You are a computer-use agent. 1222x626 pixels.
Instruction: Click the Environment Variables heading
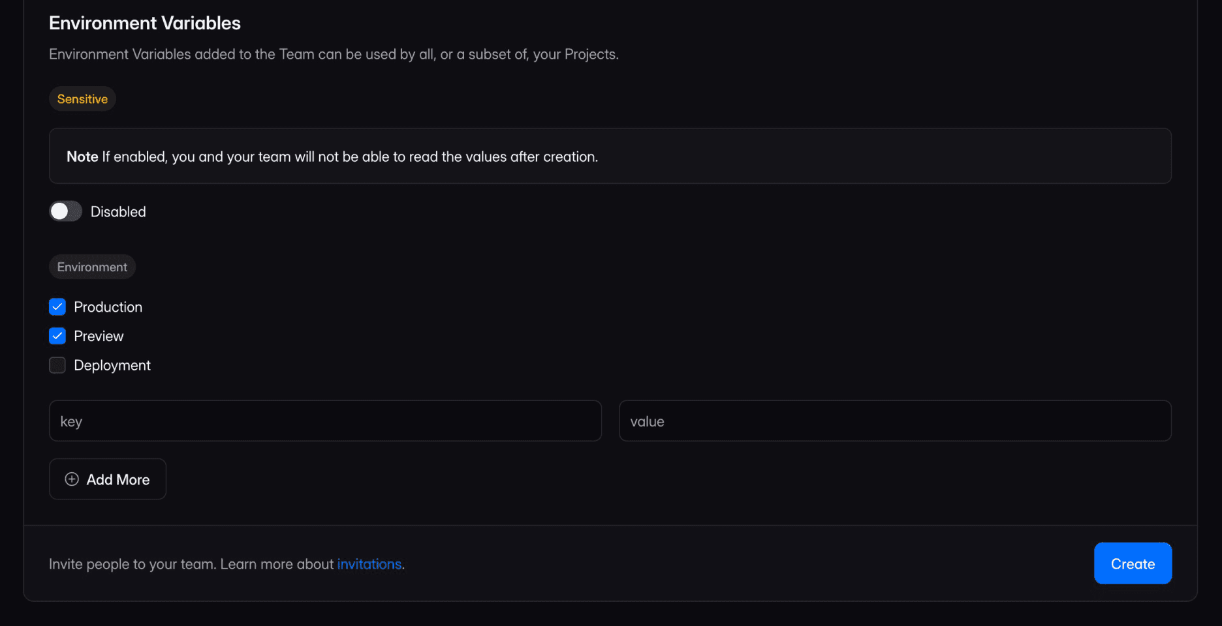click(145, 23)
